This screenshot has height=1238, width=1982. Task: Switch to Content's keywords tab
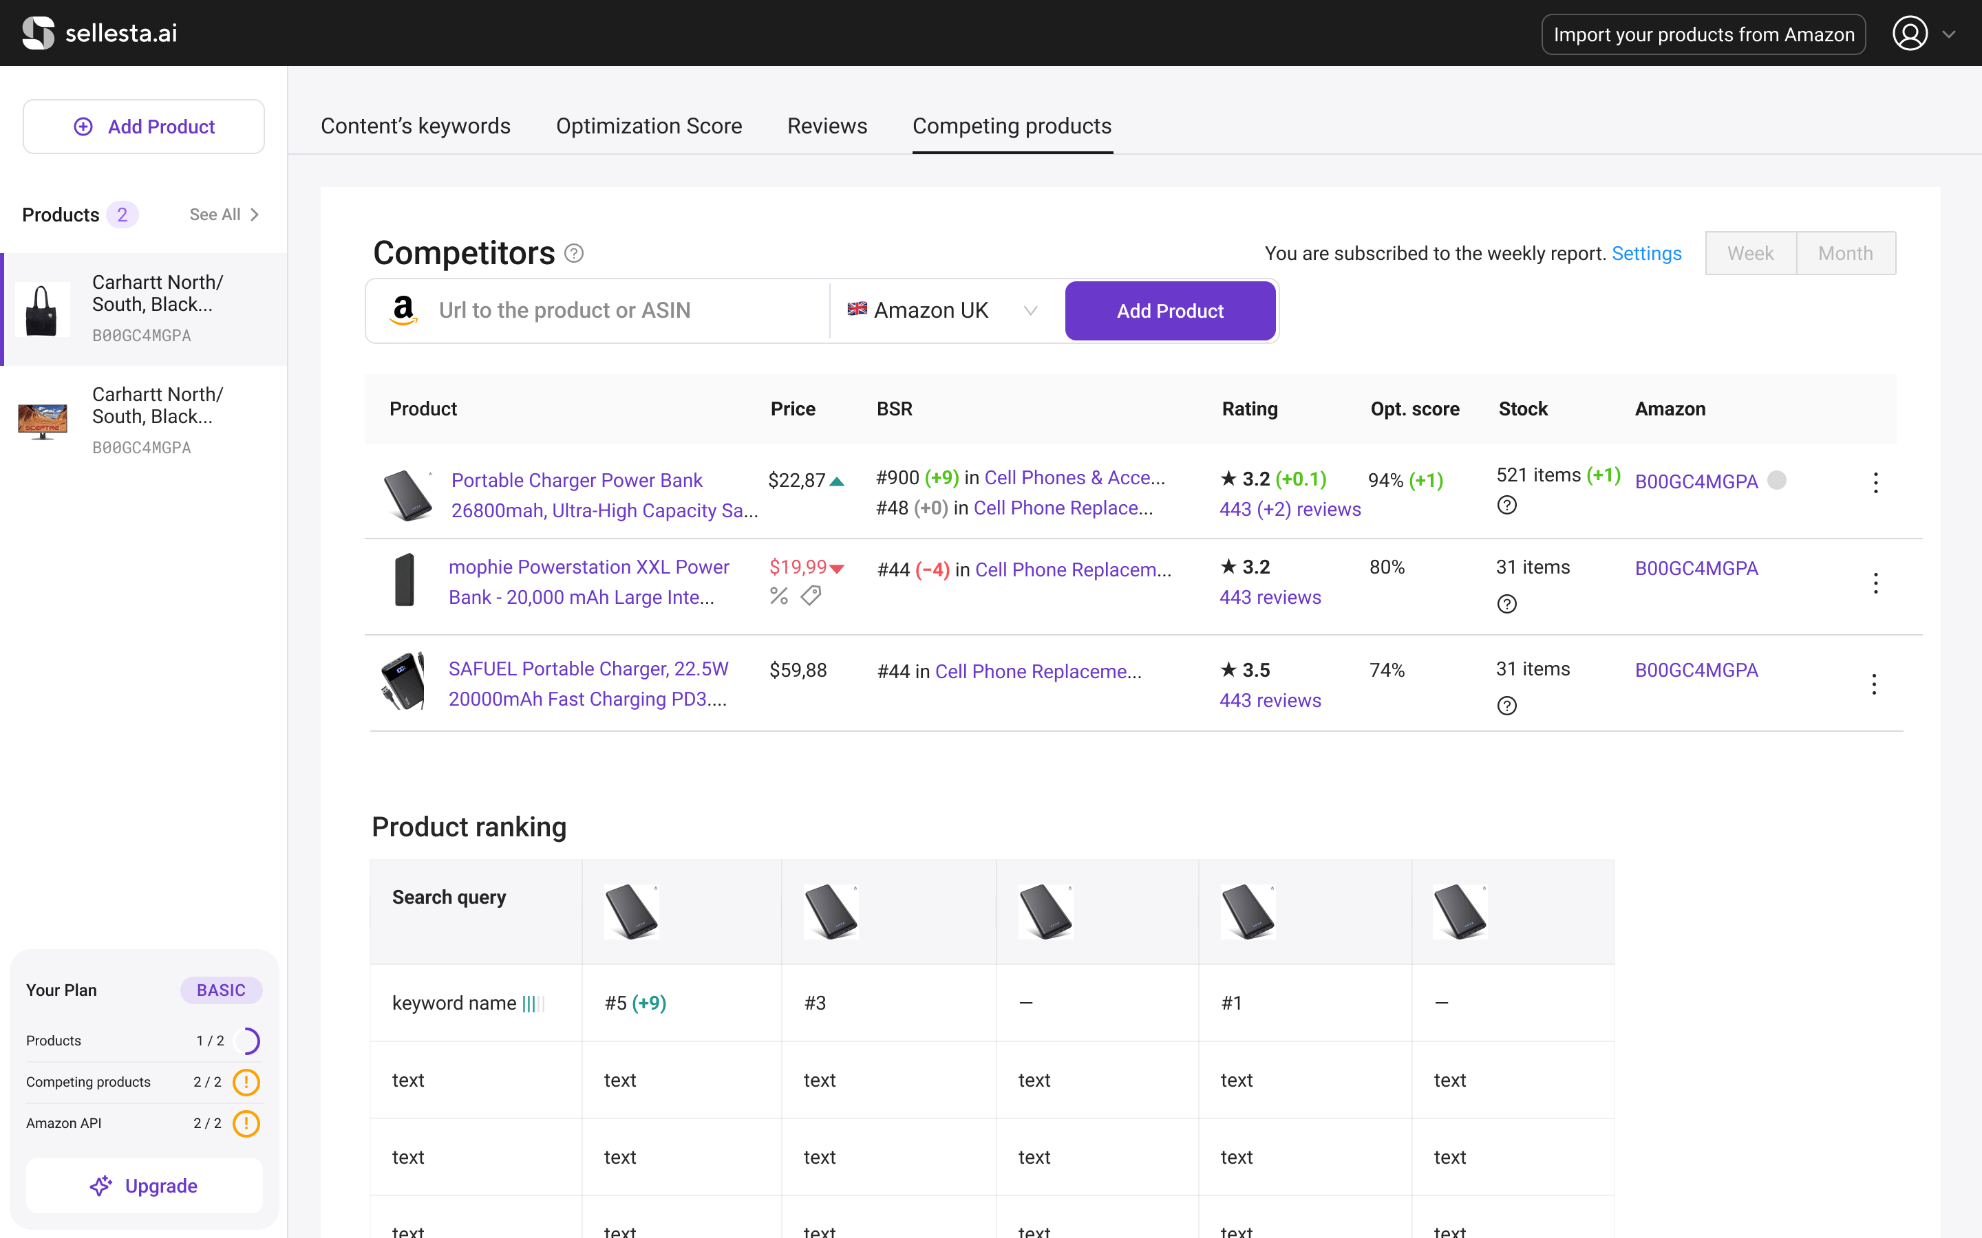pyautogui.click(x=415, y=126)
